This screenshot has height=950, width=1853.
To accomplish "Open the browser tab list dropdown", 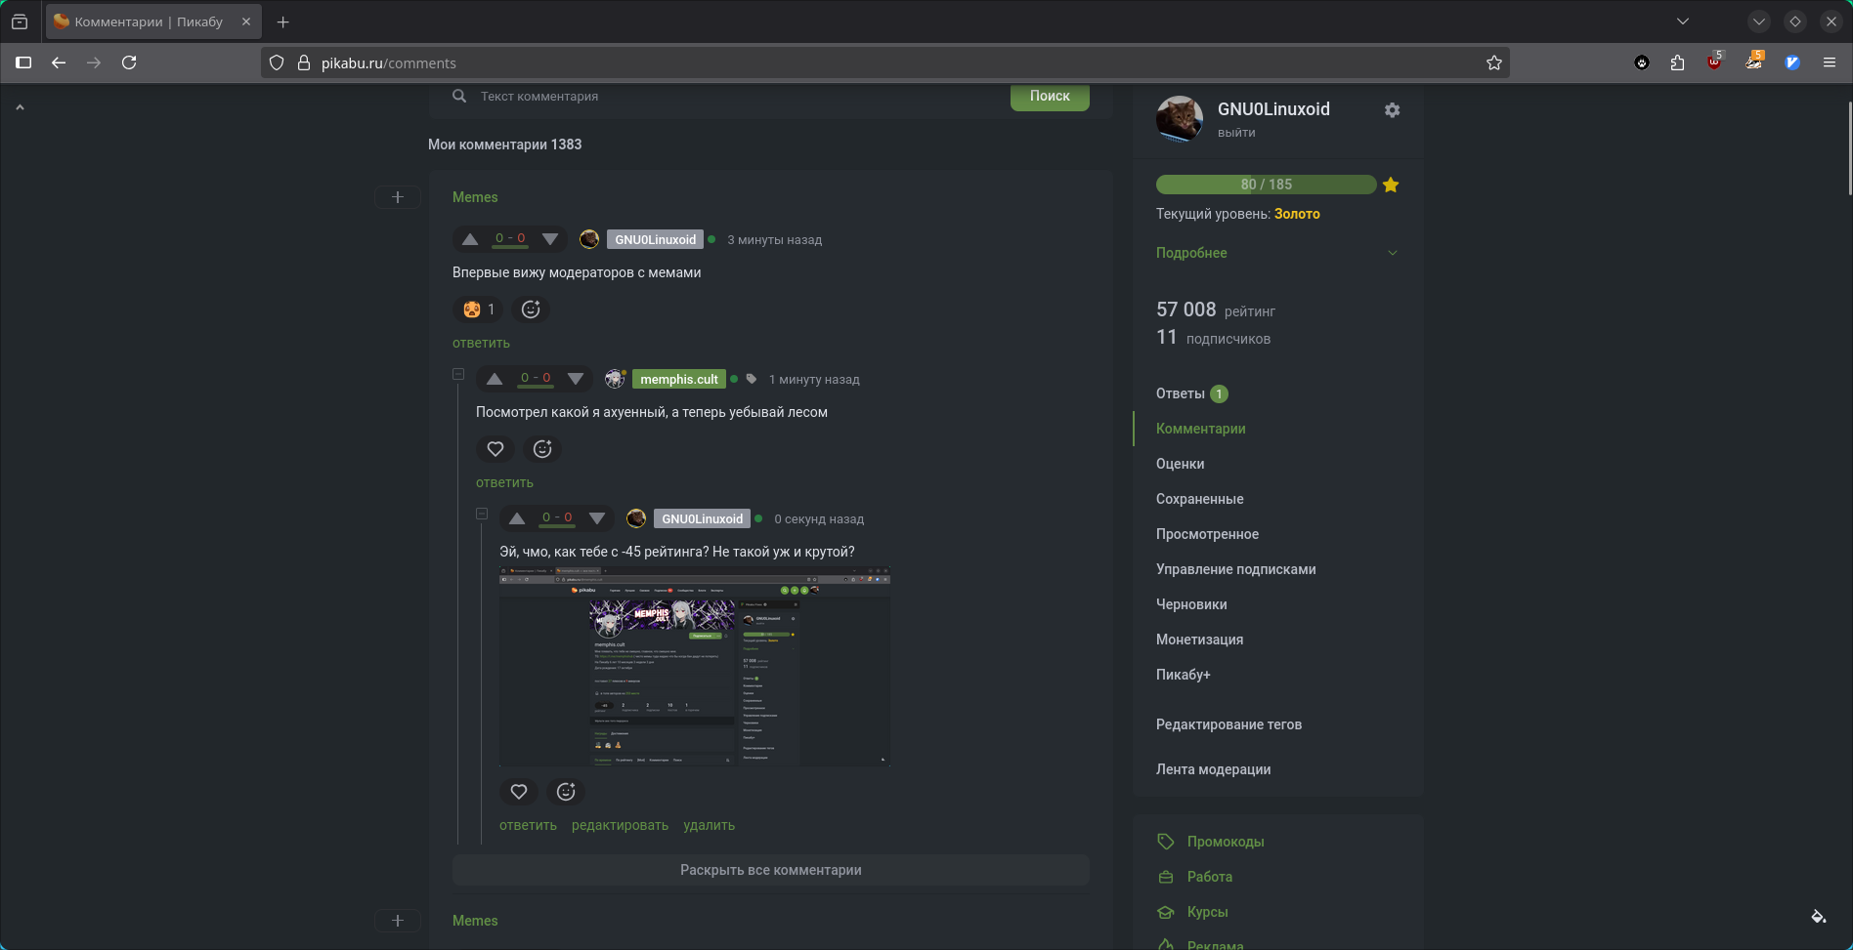I will (x=1682, y=21).
